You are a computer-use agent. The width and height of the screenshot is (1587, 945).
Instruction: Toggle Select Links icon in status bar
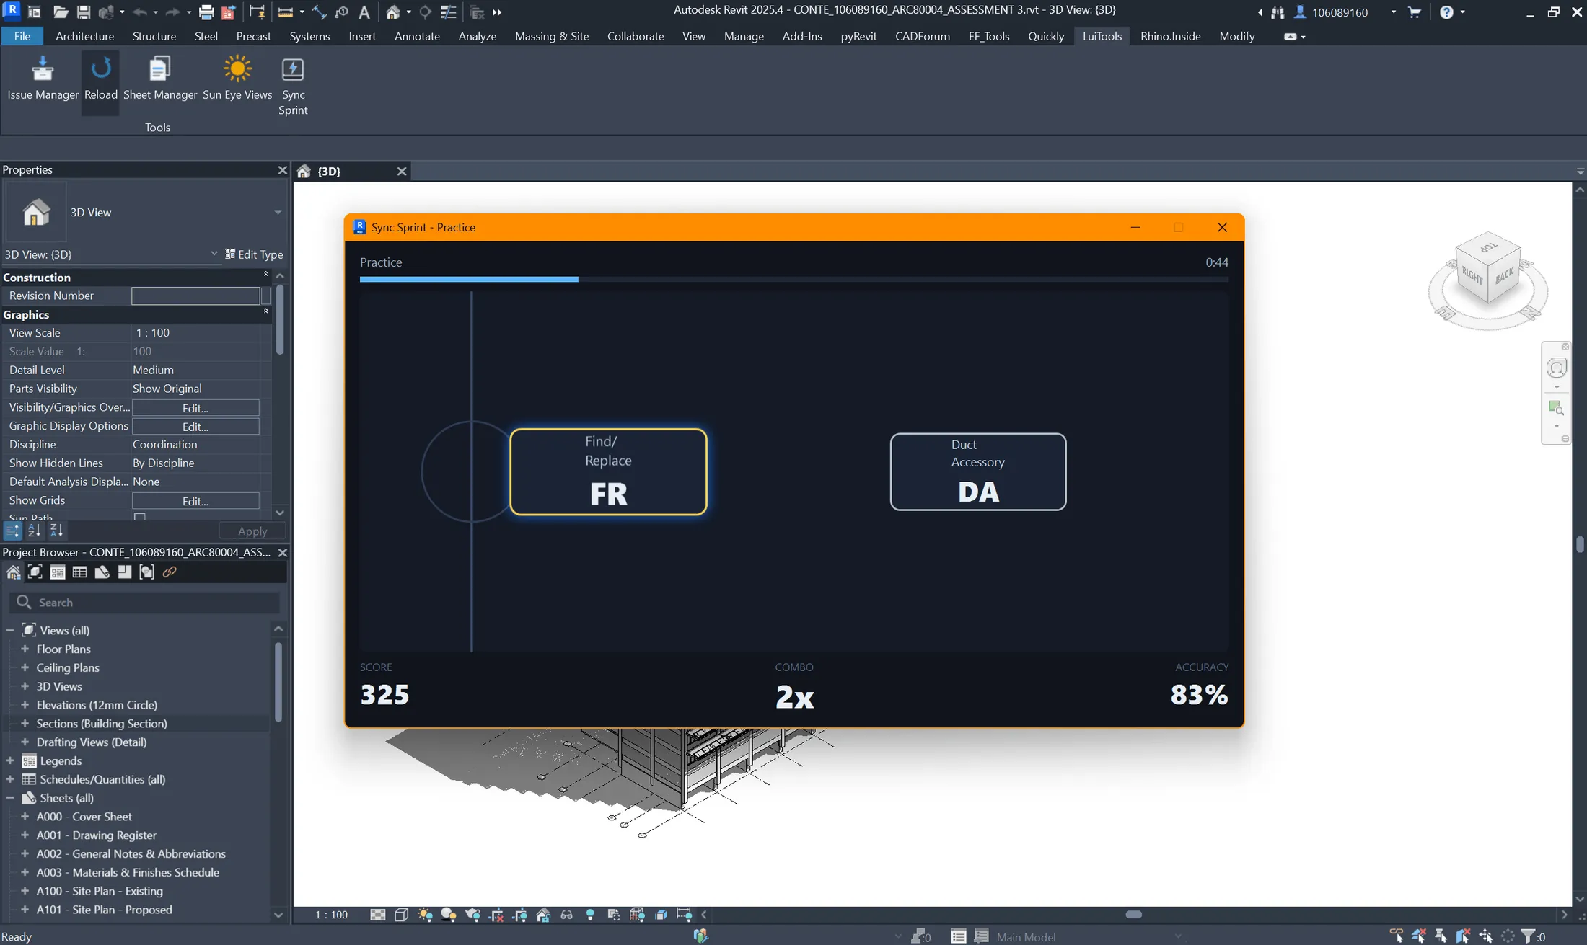1397,936
